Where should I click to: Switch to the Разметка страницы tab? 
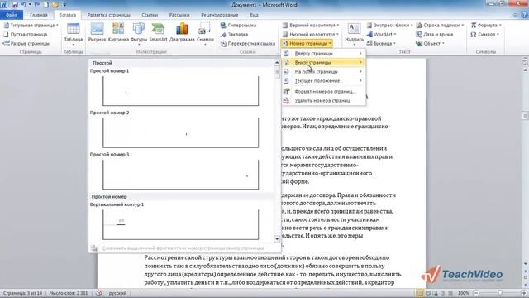[108, 15]
